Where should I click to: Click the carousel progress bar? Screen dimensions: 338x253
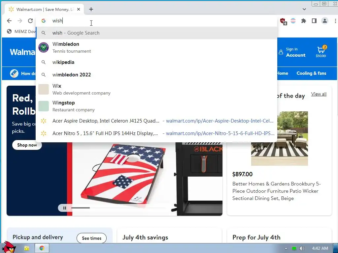click(118, 208)
